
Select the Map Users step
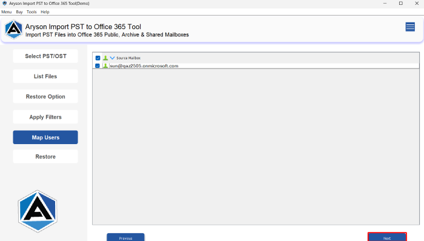pos(45,137)
